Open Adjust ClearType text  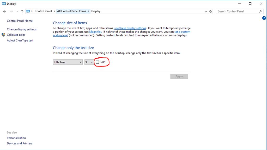point(20,41)
